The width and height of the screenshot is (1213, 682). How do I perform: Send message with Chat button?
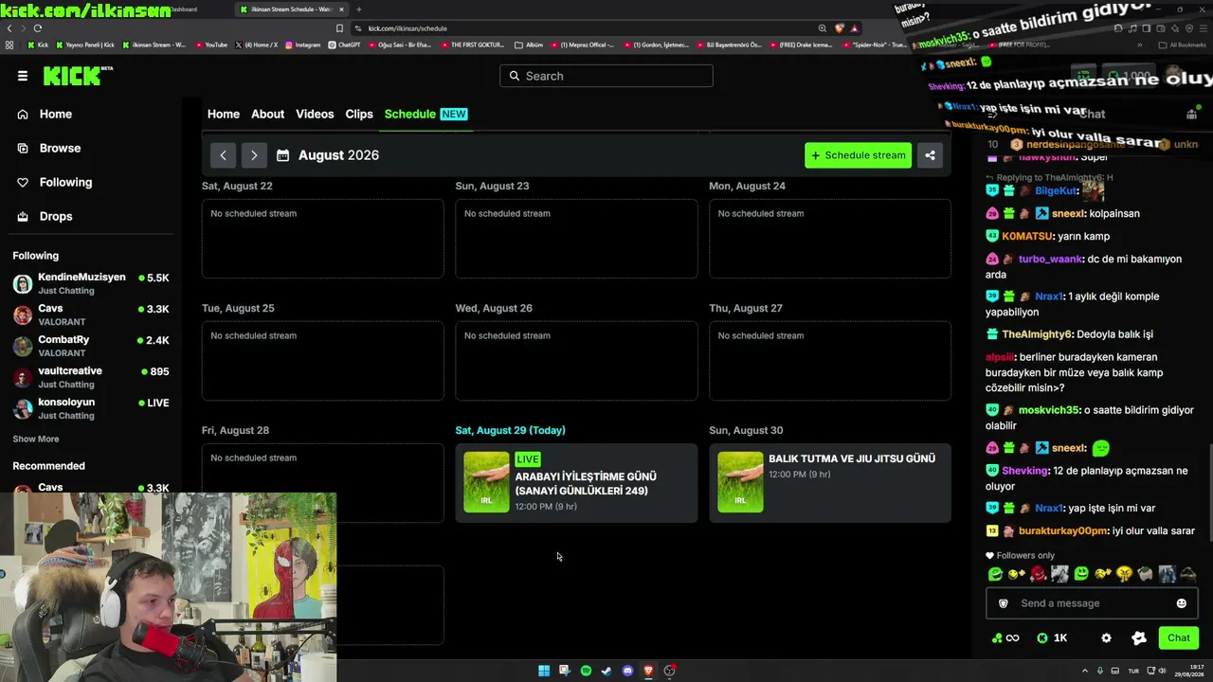[x=1179, y=638]
